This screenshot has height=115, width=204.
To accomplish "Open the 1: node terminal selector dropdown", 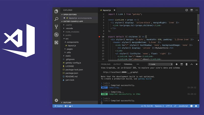I will coord(160,64).
